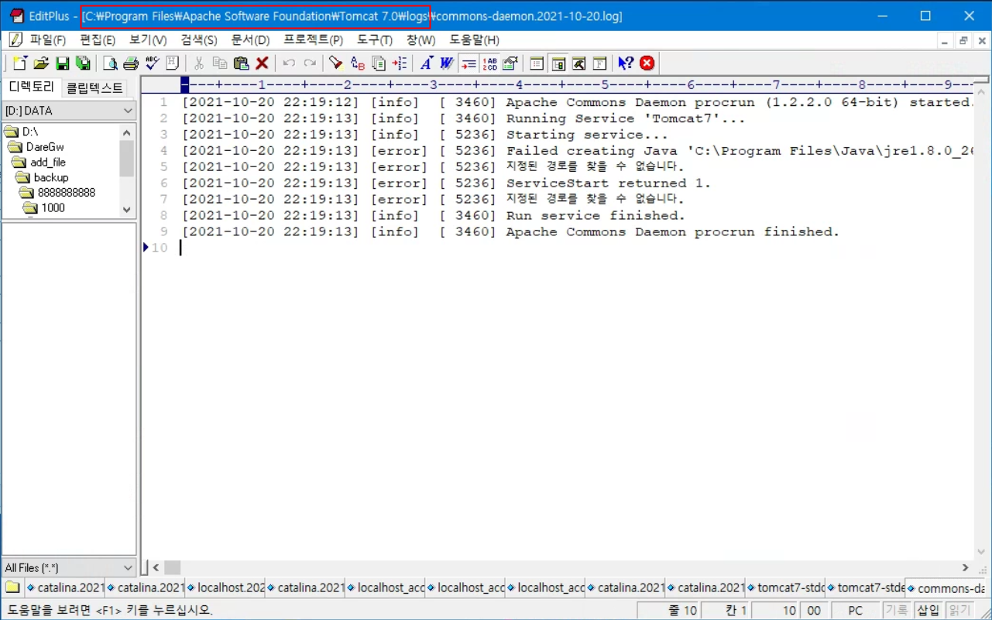Open the 창(W) menu
This screenshot has width=992, height=620.
[420, 40]
